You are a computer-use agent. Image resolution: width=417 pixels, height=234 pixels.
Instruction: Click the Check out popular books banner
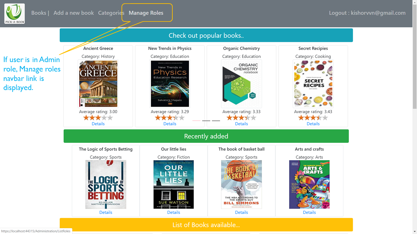point(206,35)
